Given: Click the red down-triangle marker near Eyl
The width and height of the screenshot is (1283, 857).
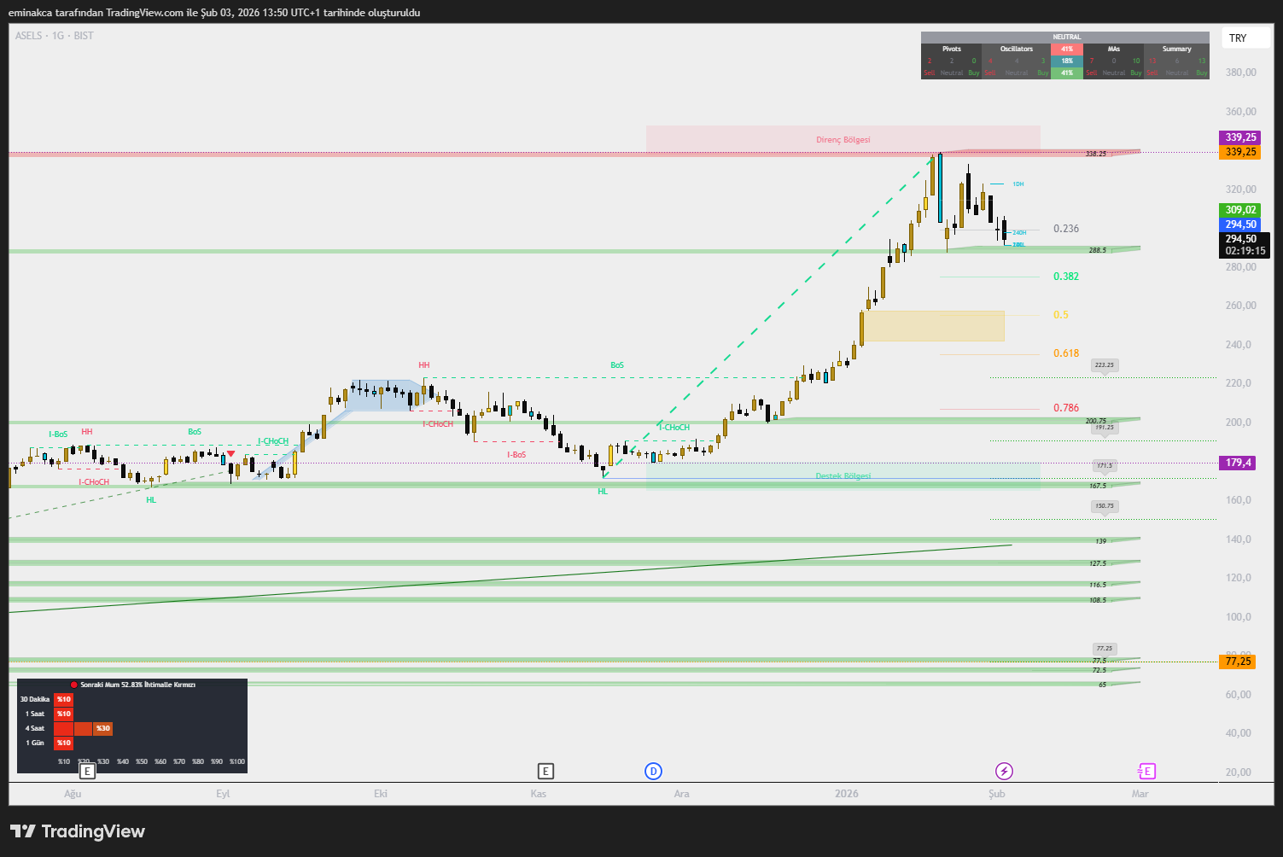Looking at the screenshot, I should pos(230,454).
